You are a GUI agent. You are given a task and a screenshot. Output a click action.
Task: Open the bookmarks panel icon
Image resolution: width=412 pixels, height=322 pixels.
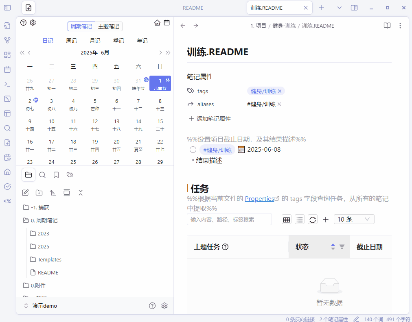[x=56, y=175]
